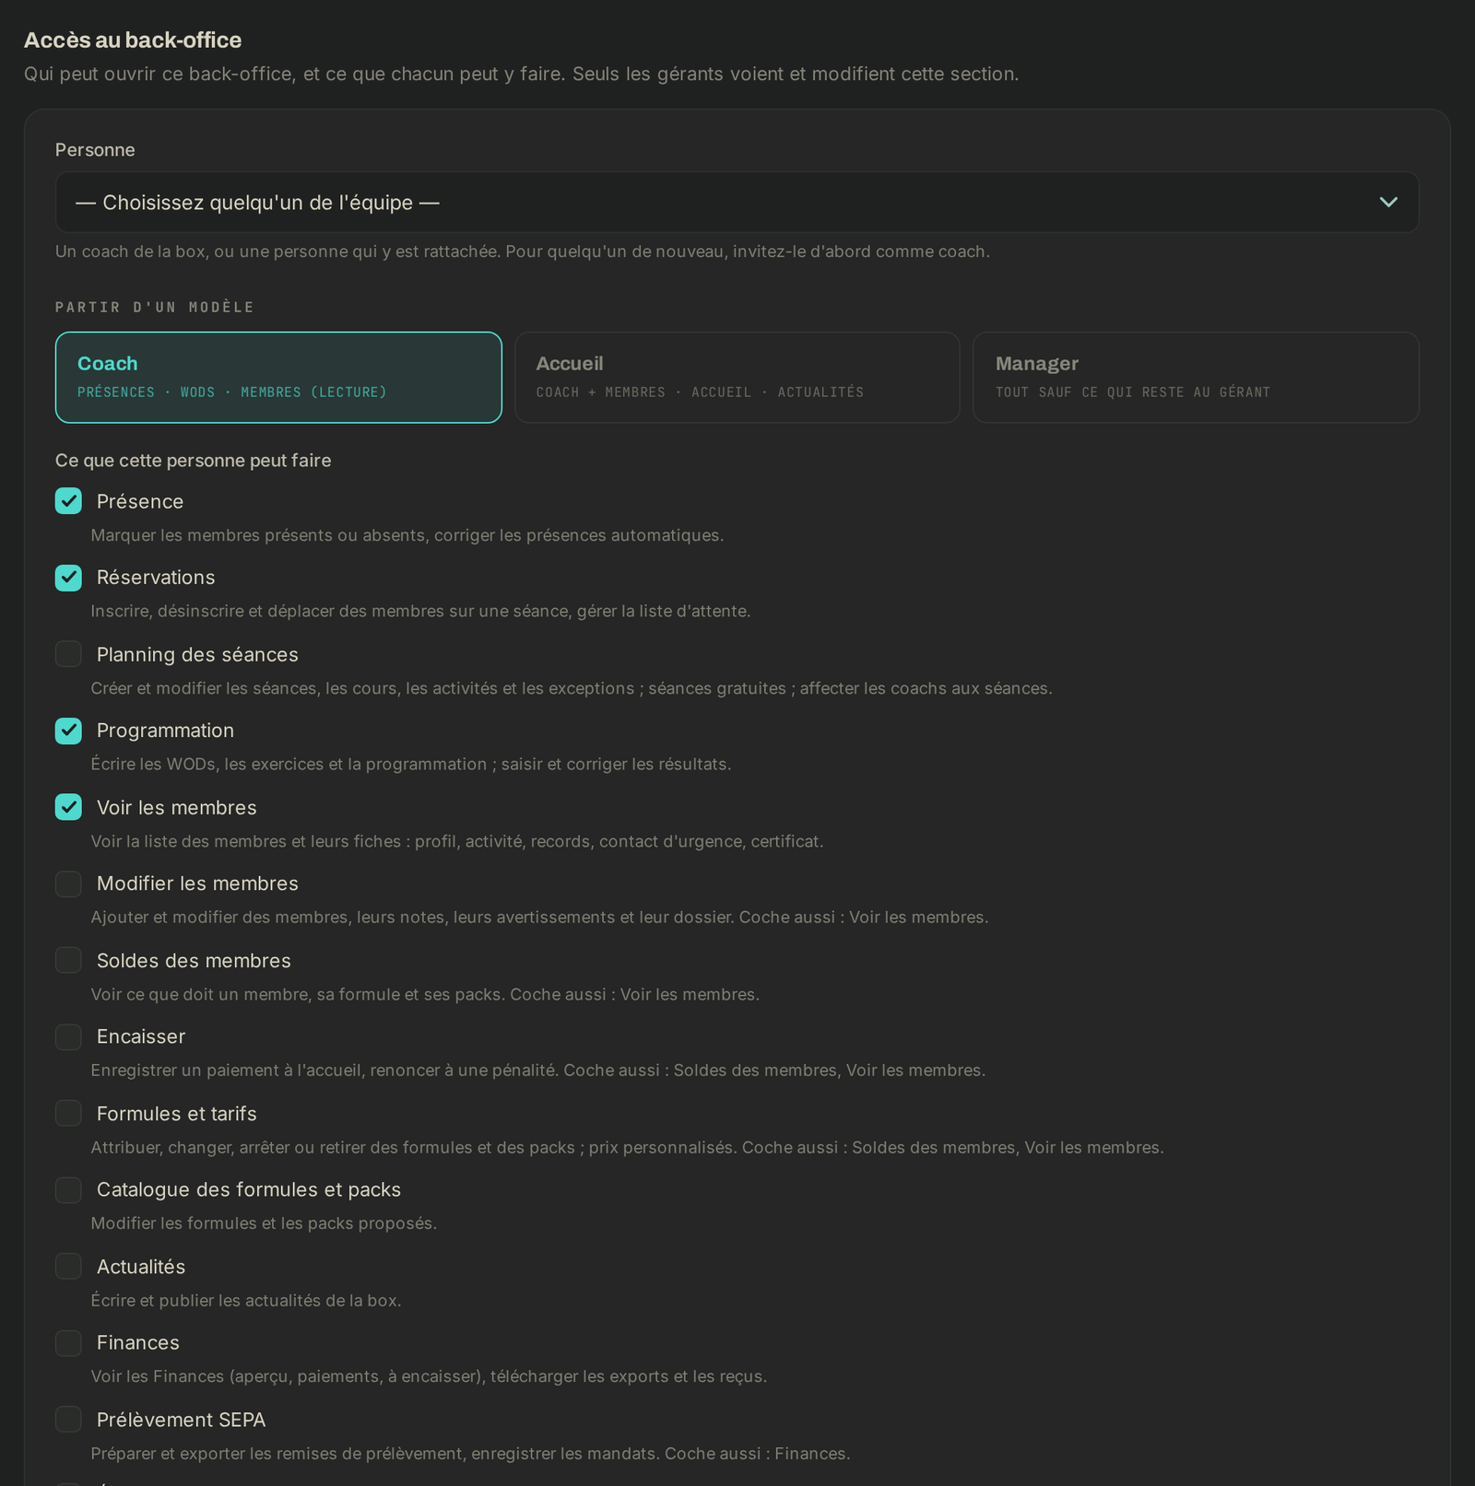The image size is (1475, 1486).
Task: Uncheck the Réservations permission checkbox
Action: (68, 578)
